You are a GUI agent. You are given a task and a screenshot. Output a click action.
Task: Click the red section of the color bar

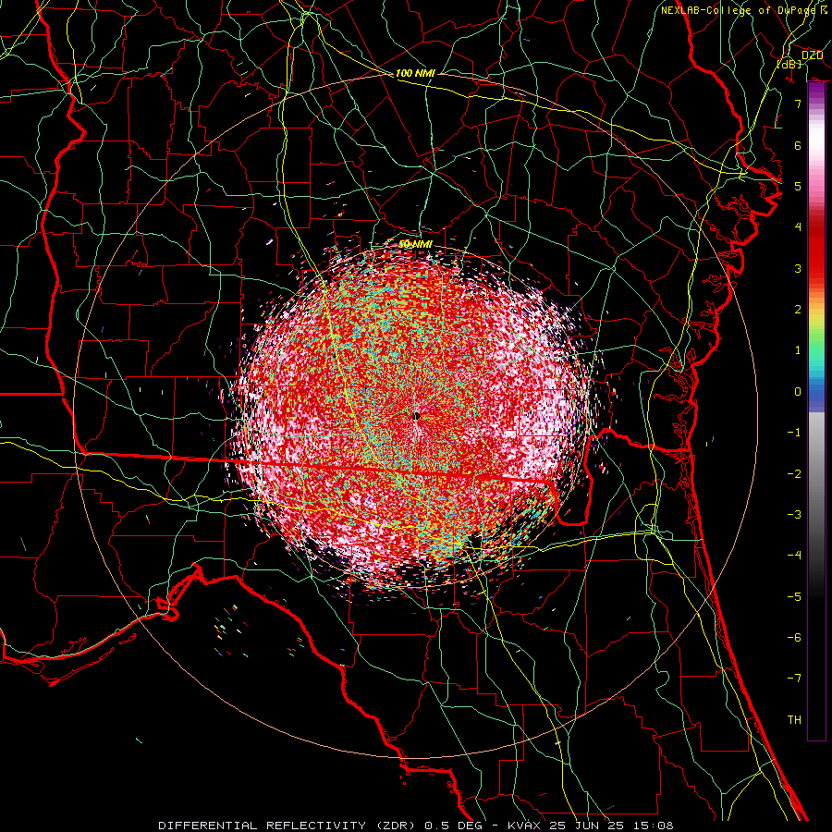pos(816,250)
